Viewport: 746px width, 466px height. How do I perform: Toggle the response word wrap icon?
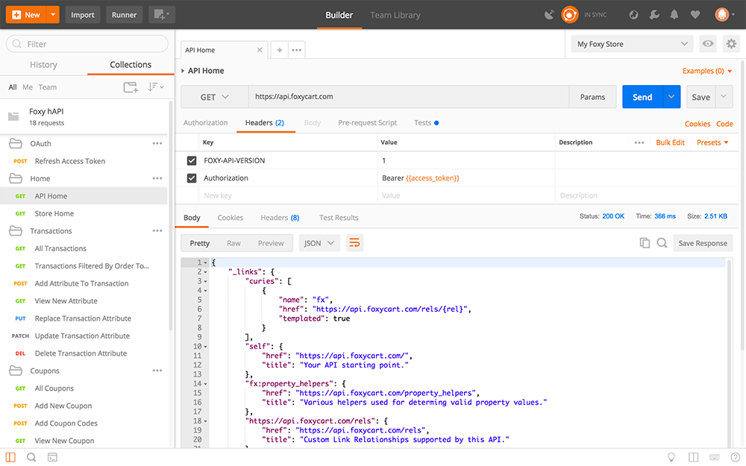point(354,243)
